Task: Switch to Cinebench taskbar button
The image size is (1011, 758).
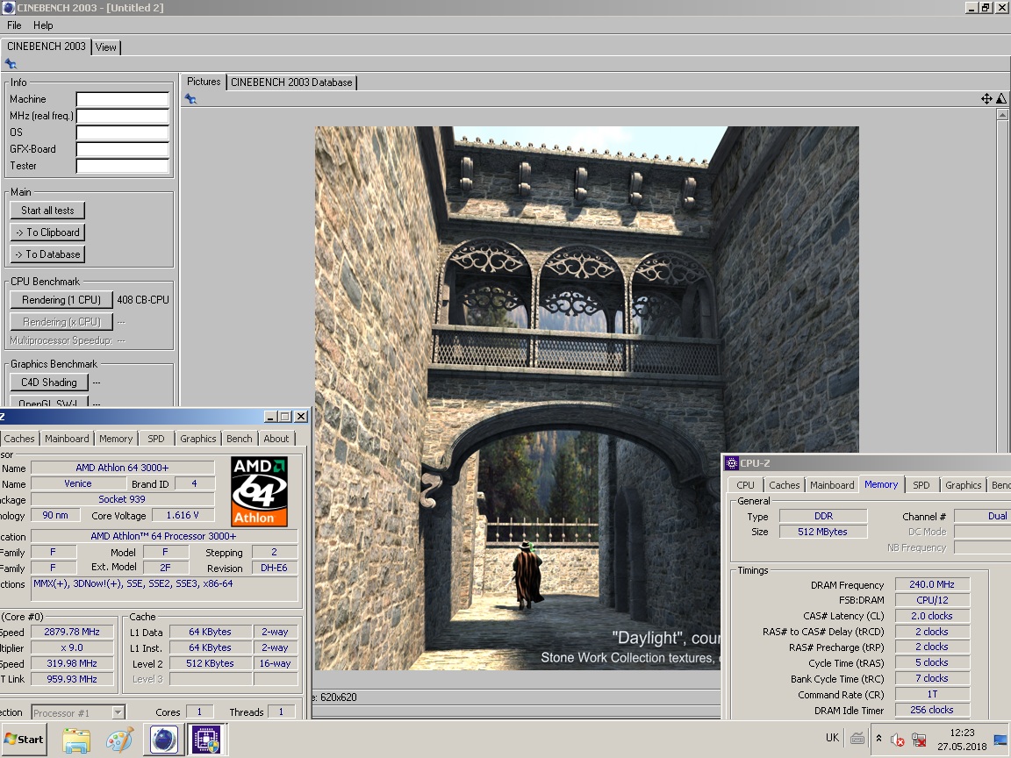Action: coord(164,740)
